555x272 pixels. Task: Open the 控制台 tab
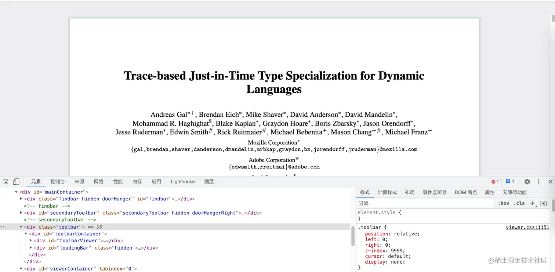pos(58,182)
